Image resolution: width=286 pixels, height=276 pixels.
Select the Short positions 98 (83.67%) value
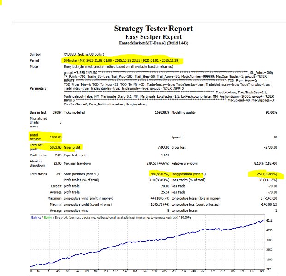pyautogui.click(x=160, y=174)
